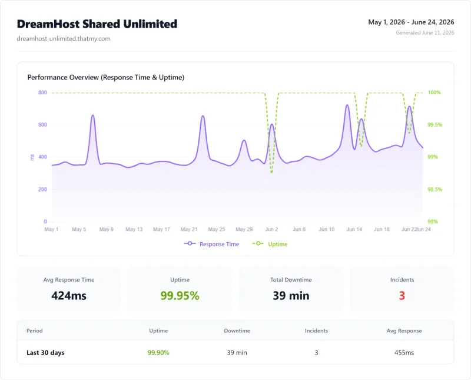The height and width of the screenshot is (380, 471).
Task: Click the 800 y-axis label
Action: pyautogui.click(x=42, y=92)
